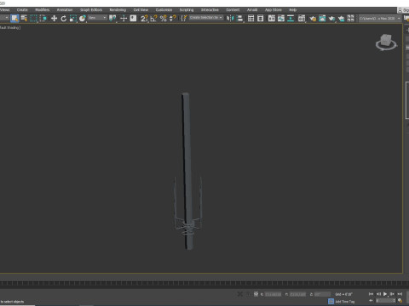
Task: Toggle the Layer Explorer
Action: pyautogui.click(x=260, y=19)
